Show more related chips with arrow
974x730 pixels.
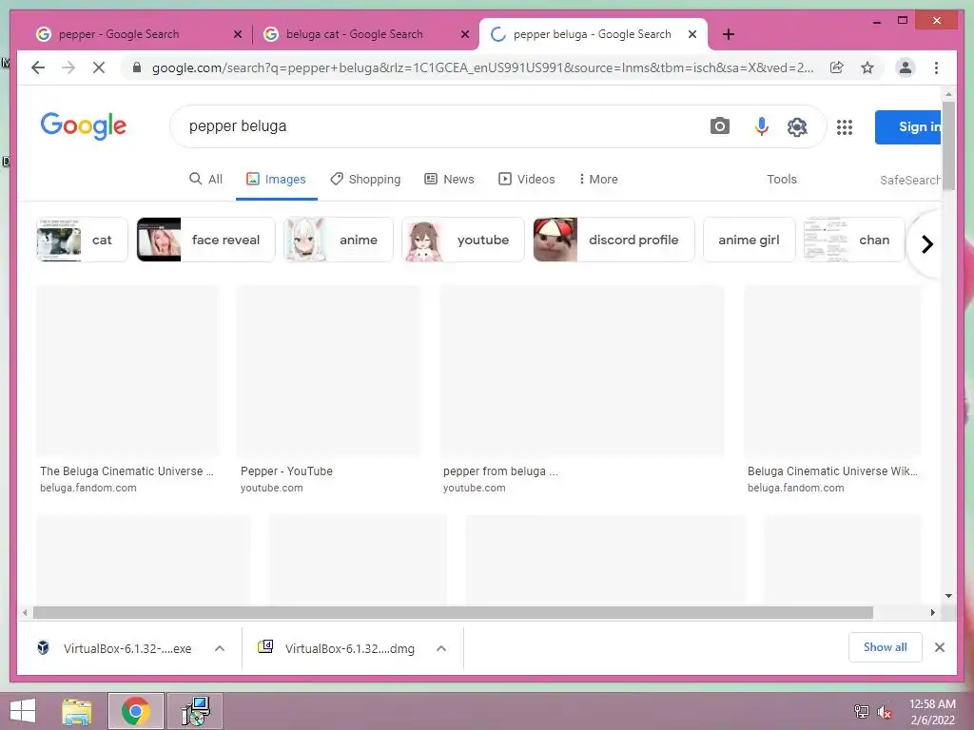[926, 244]
